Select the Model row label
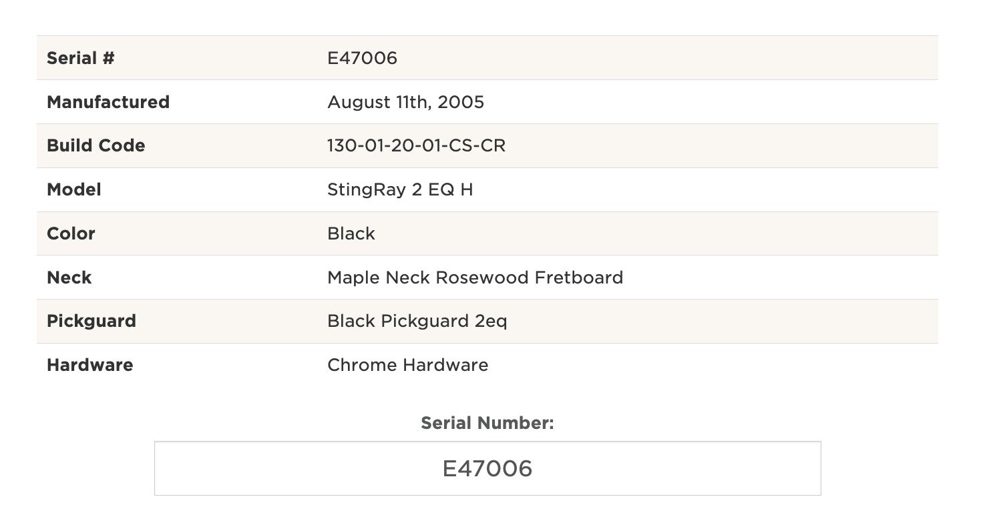 coord(74,189)
